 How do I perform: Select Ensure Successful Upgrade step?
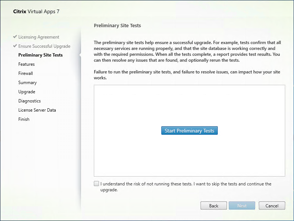pos(44,46)
